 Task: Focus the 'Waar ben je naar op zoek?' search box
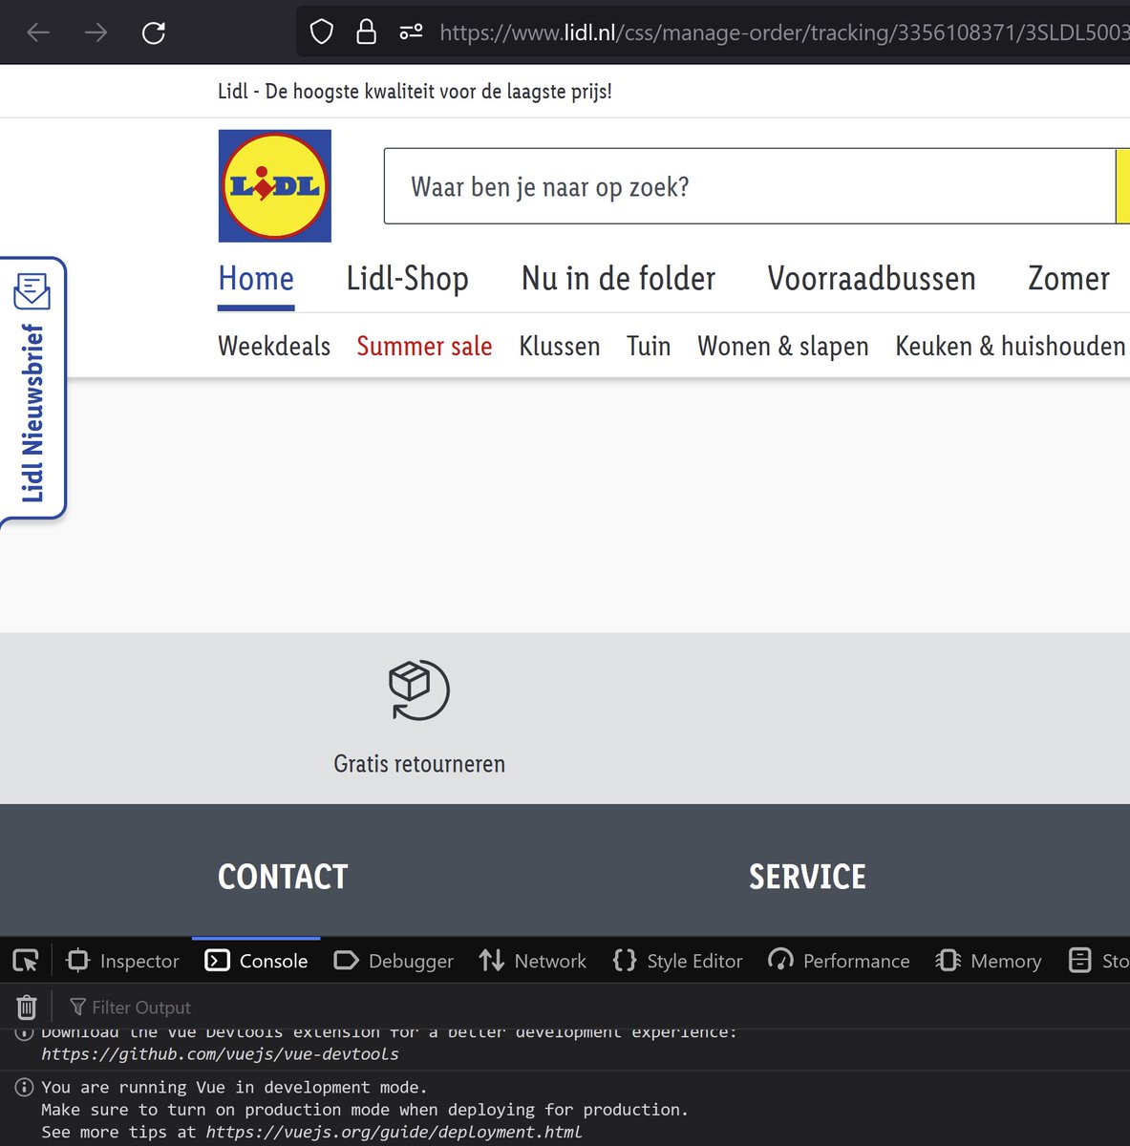point(750,186)
